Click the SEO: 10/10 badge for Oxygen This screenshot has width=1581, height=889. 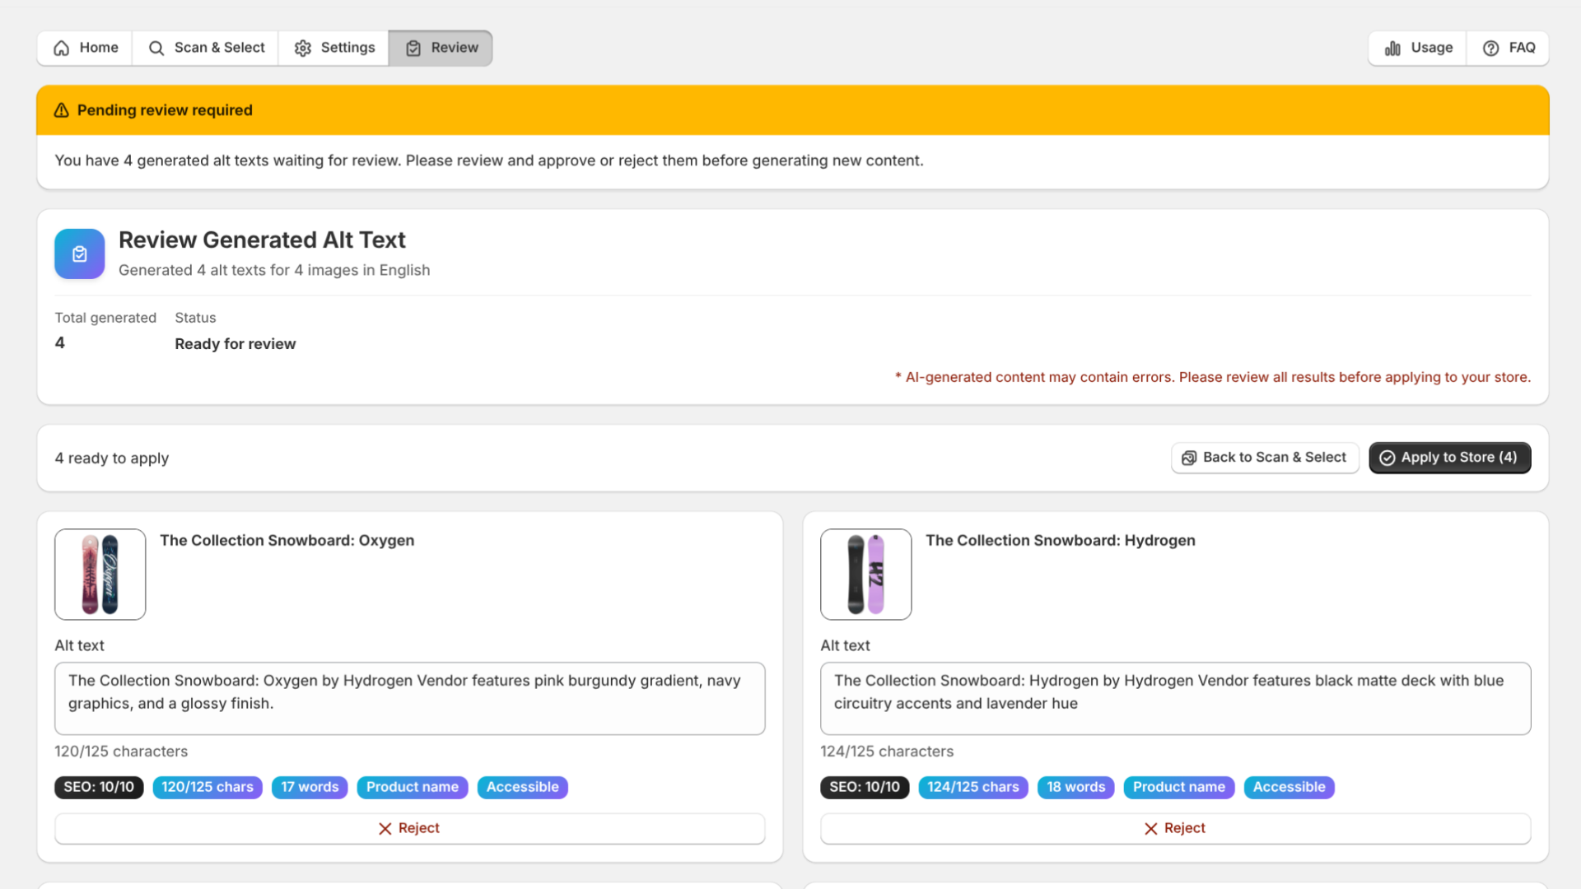(98, 787)
